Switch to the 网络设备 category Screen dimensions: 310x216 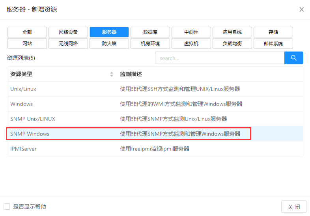pyautogui.click(x=68, y=32)
